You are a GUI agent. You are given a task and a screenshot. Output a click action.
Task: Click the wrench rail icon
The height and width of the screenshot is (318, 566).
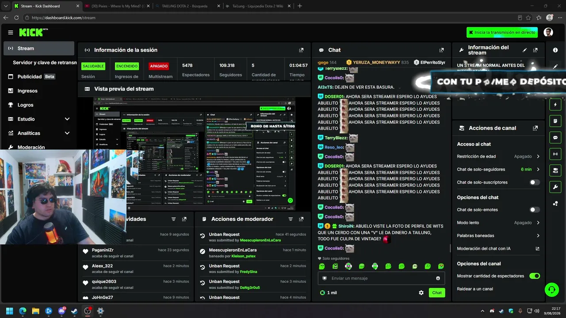(555, 187)
